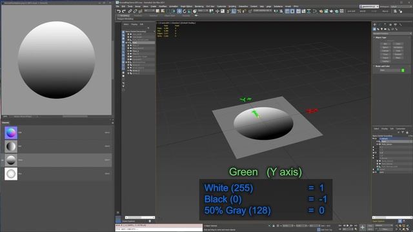
Task: Activate the Select and Rotate tool
Action: 185,11
